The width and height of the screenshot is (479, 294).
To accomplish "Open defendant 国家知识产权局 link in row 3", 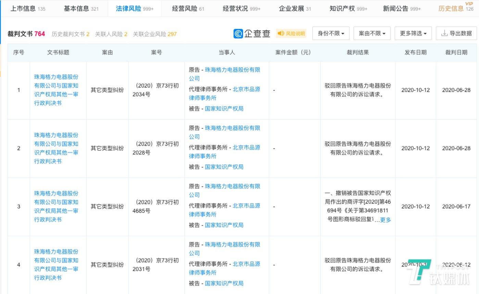I will pyautogui.click(x=224, y=225).
